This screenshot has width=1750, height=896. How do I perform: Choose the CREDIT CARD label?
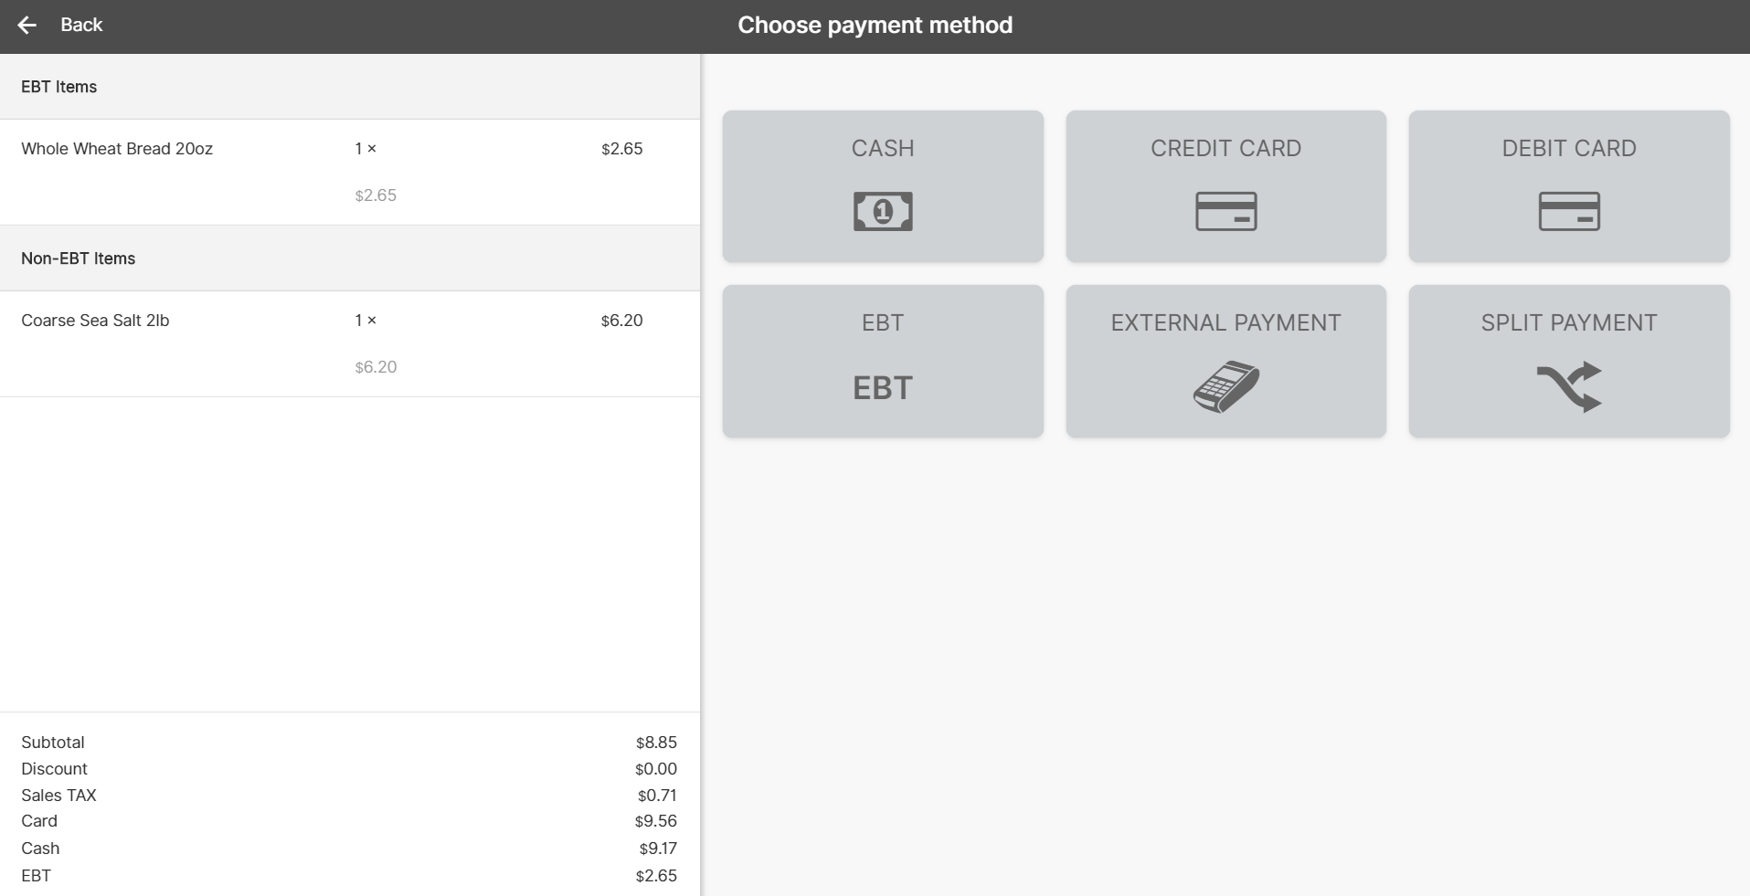click(1225, 148)
